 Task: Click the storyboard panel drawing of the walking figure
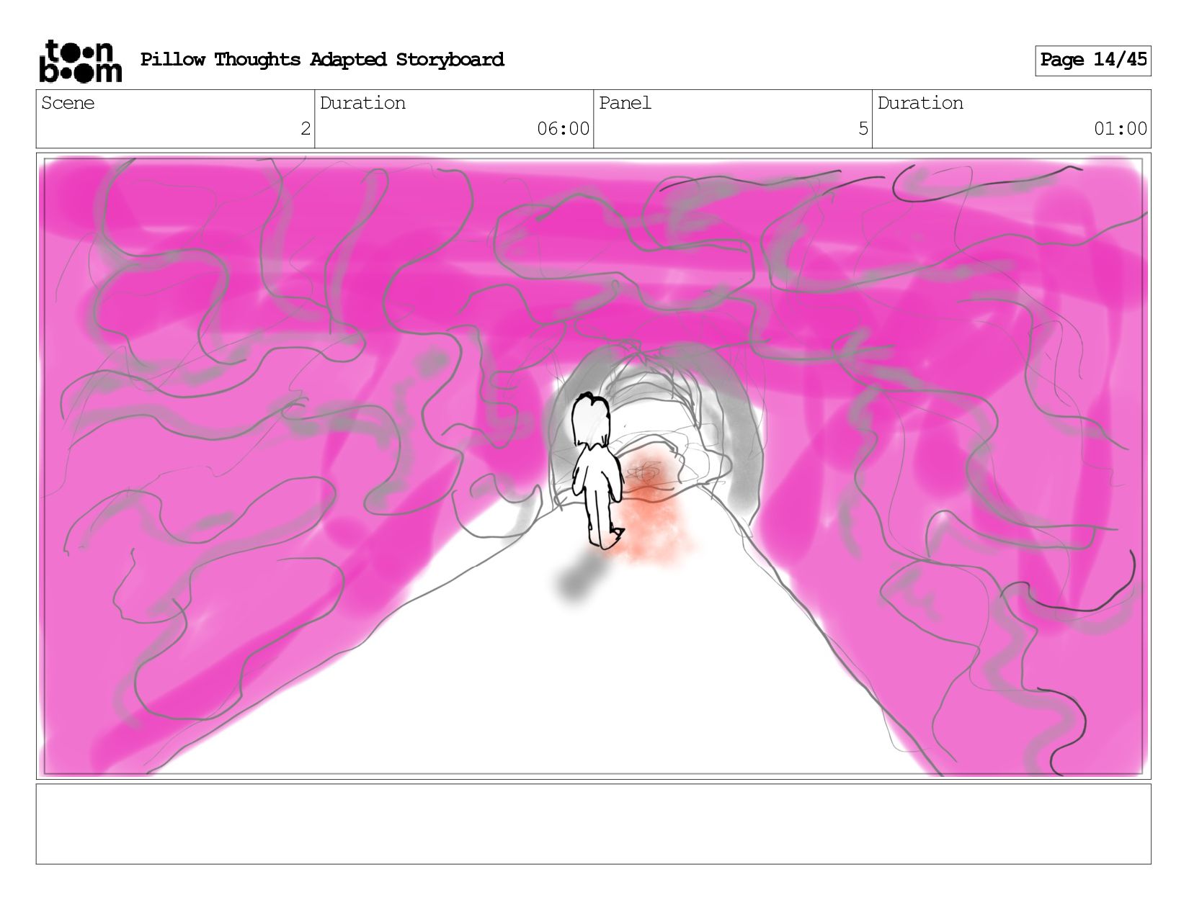594,466
